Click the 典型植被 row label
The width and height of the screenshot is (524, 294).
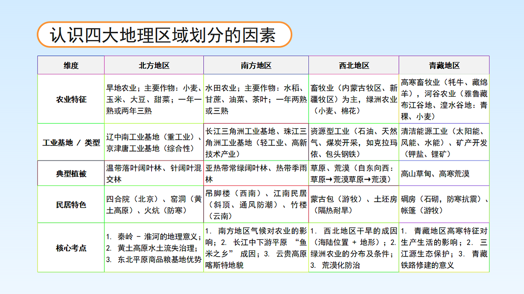(x=71, y=173)
